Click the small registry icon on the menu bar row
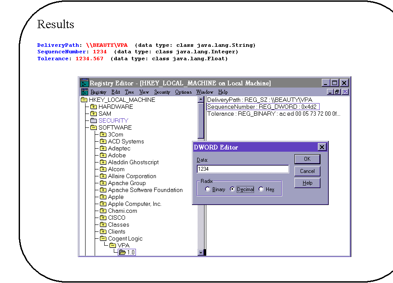 tap(84, 91)
